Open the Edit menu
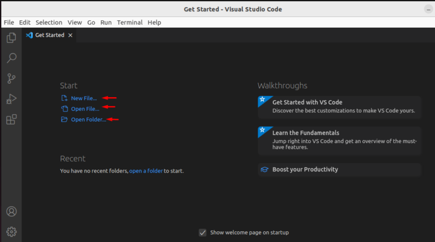The width and height of the screenshot is (435, 242). pyautogui.click(x=25, y=23)
